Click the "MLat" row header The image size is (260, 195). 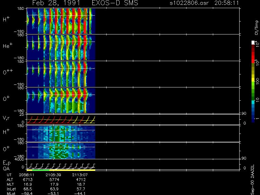point(11,193)
